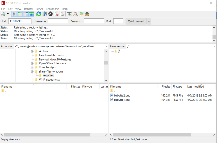Open the directory listing filters icon
This screenshot has width=217, height=143.
point(69,14)
